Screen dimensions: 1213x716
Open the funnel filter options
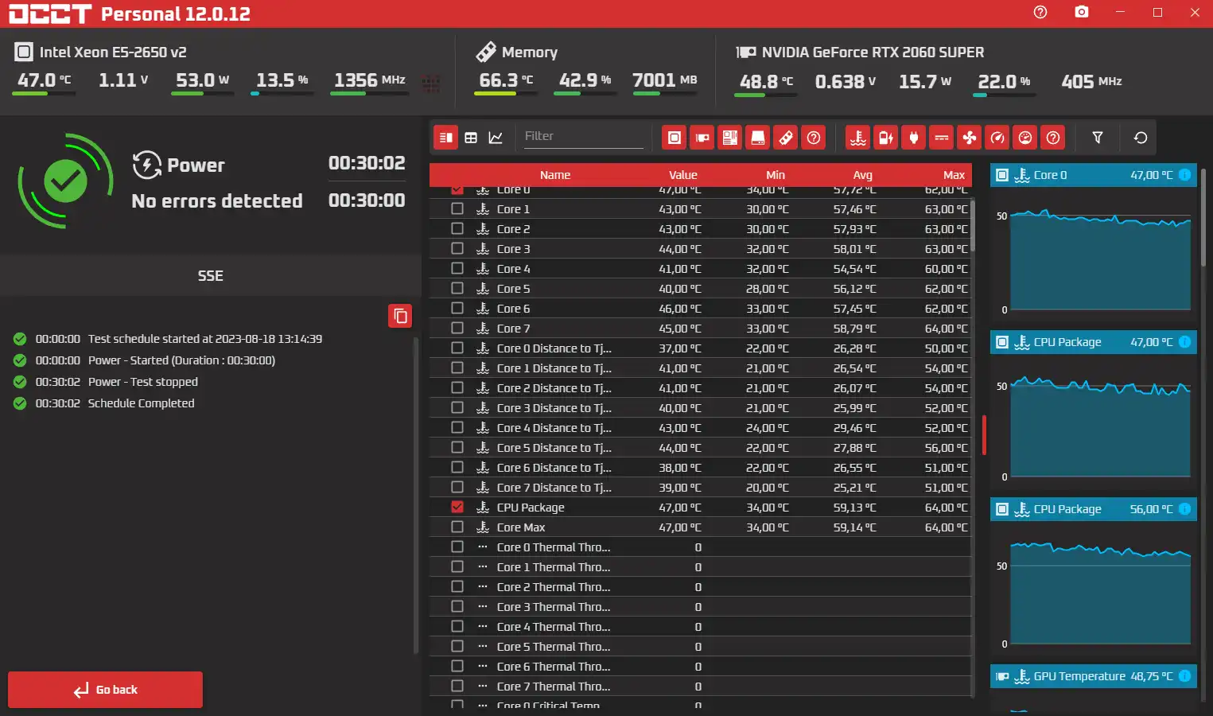[1098, 138]
